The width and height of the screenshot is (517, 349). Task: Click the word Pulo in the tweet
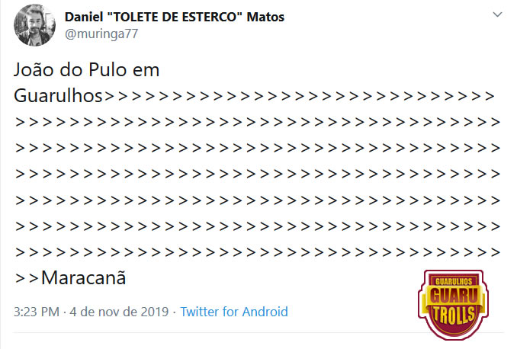pos(108,70)
